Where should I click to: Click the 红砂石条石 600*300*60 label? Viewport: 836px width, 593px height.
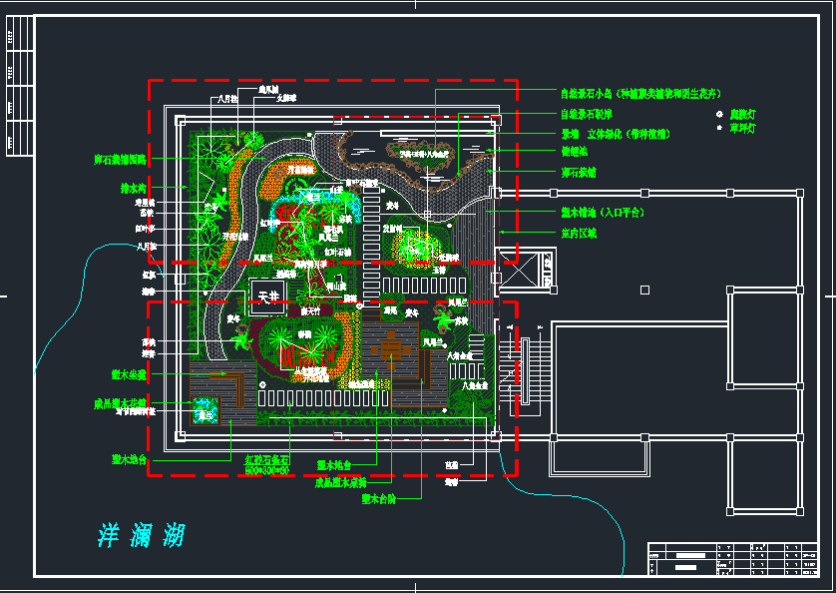(267, 465)
